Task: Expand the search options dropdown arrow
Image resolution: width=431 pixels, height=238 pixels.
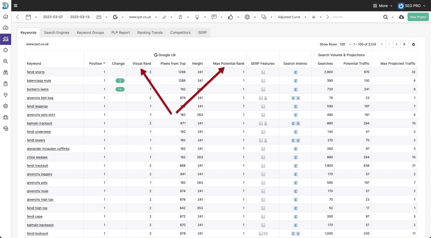Action: [393, 17]
